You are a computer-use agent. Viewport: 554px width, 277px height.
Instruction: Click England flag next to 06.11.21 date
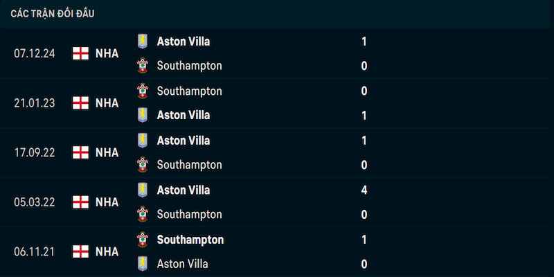pyautogui.click(x=80, y=251)
